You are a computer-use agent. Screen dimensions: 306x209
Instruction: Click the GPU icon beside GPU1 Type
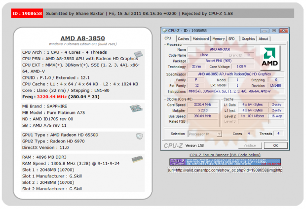pos(140,136)
